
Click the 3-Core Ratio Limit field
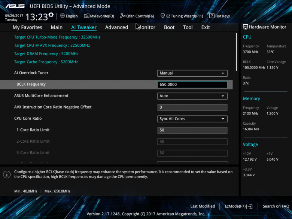pos(192,153)
